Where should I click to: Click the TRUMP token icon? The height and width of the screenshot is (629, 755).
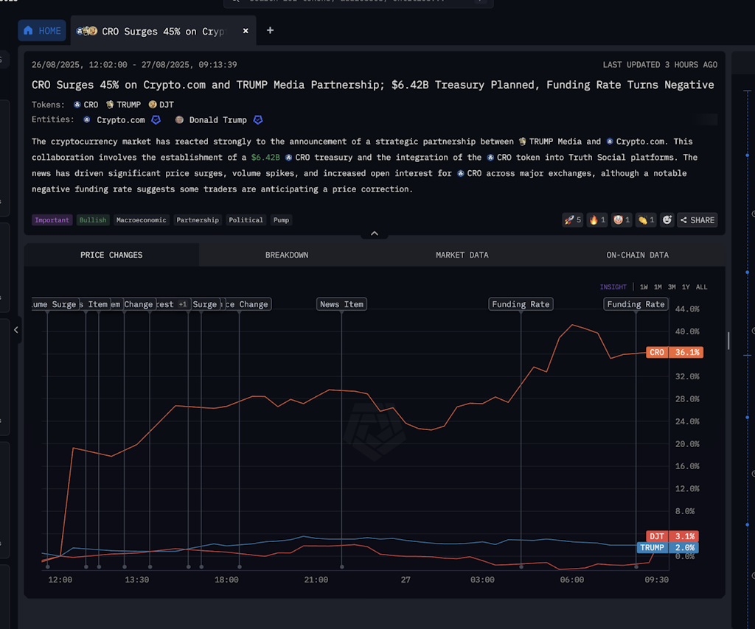point(111,105)
